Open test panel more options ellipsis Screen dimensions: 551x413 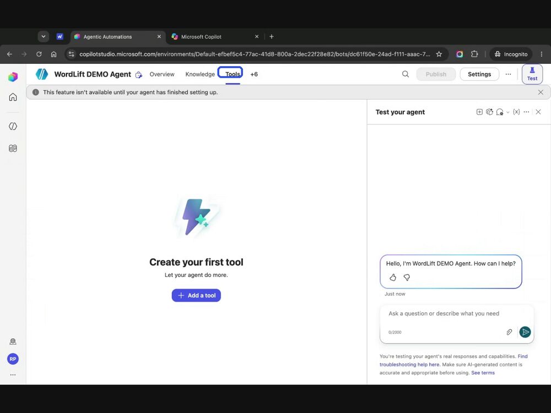tap(526, 112)
